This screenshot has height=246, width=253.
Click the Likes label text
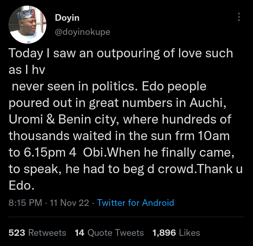click(190, 233)
